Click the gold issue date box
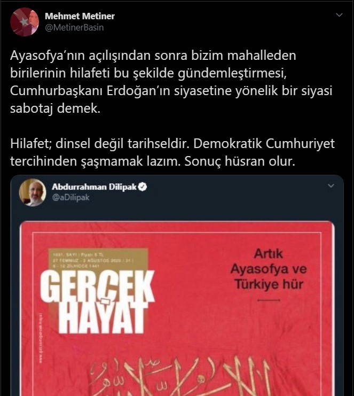 tap(98, 259)
